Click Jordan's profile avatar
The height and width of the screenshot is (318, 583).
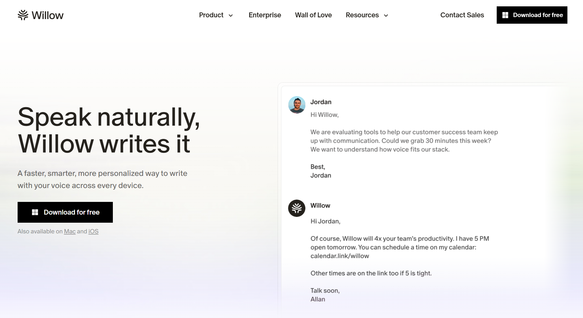(297, 105)
